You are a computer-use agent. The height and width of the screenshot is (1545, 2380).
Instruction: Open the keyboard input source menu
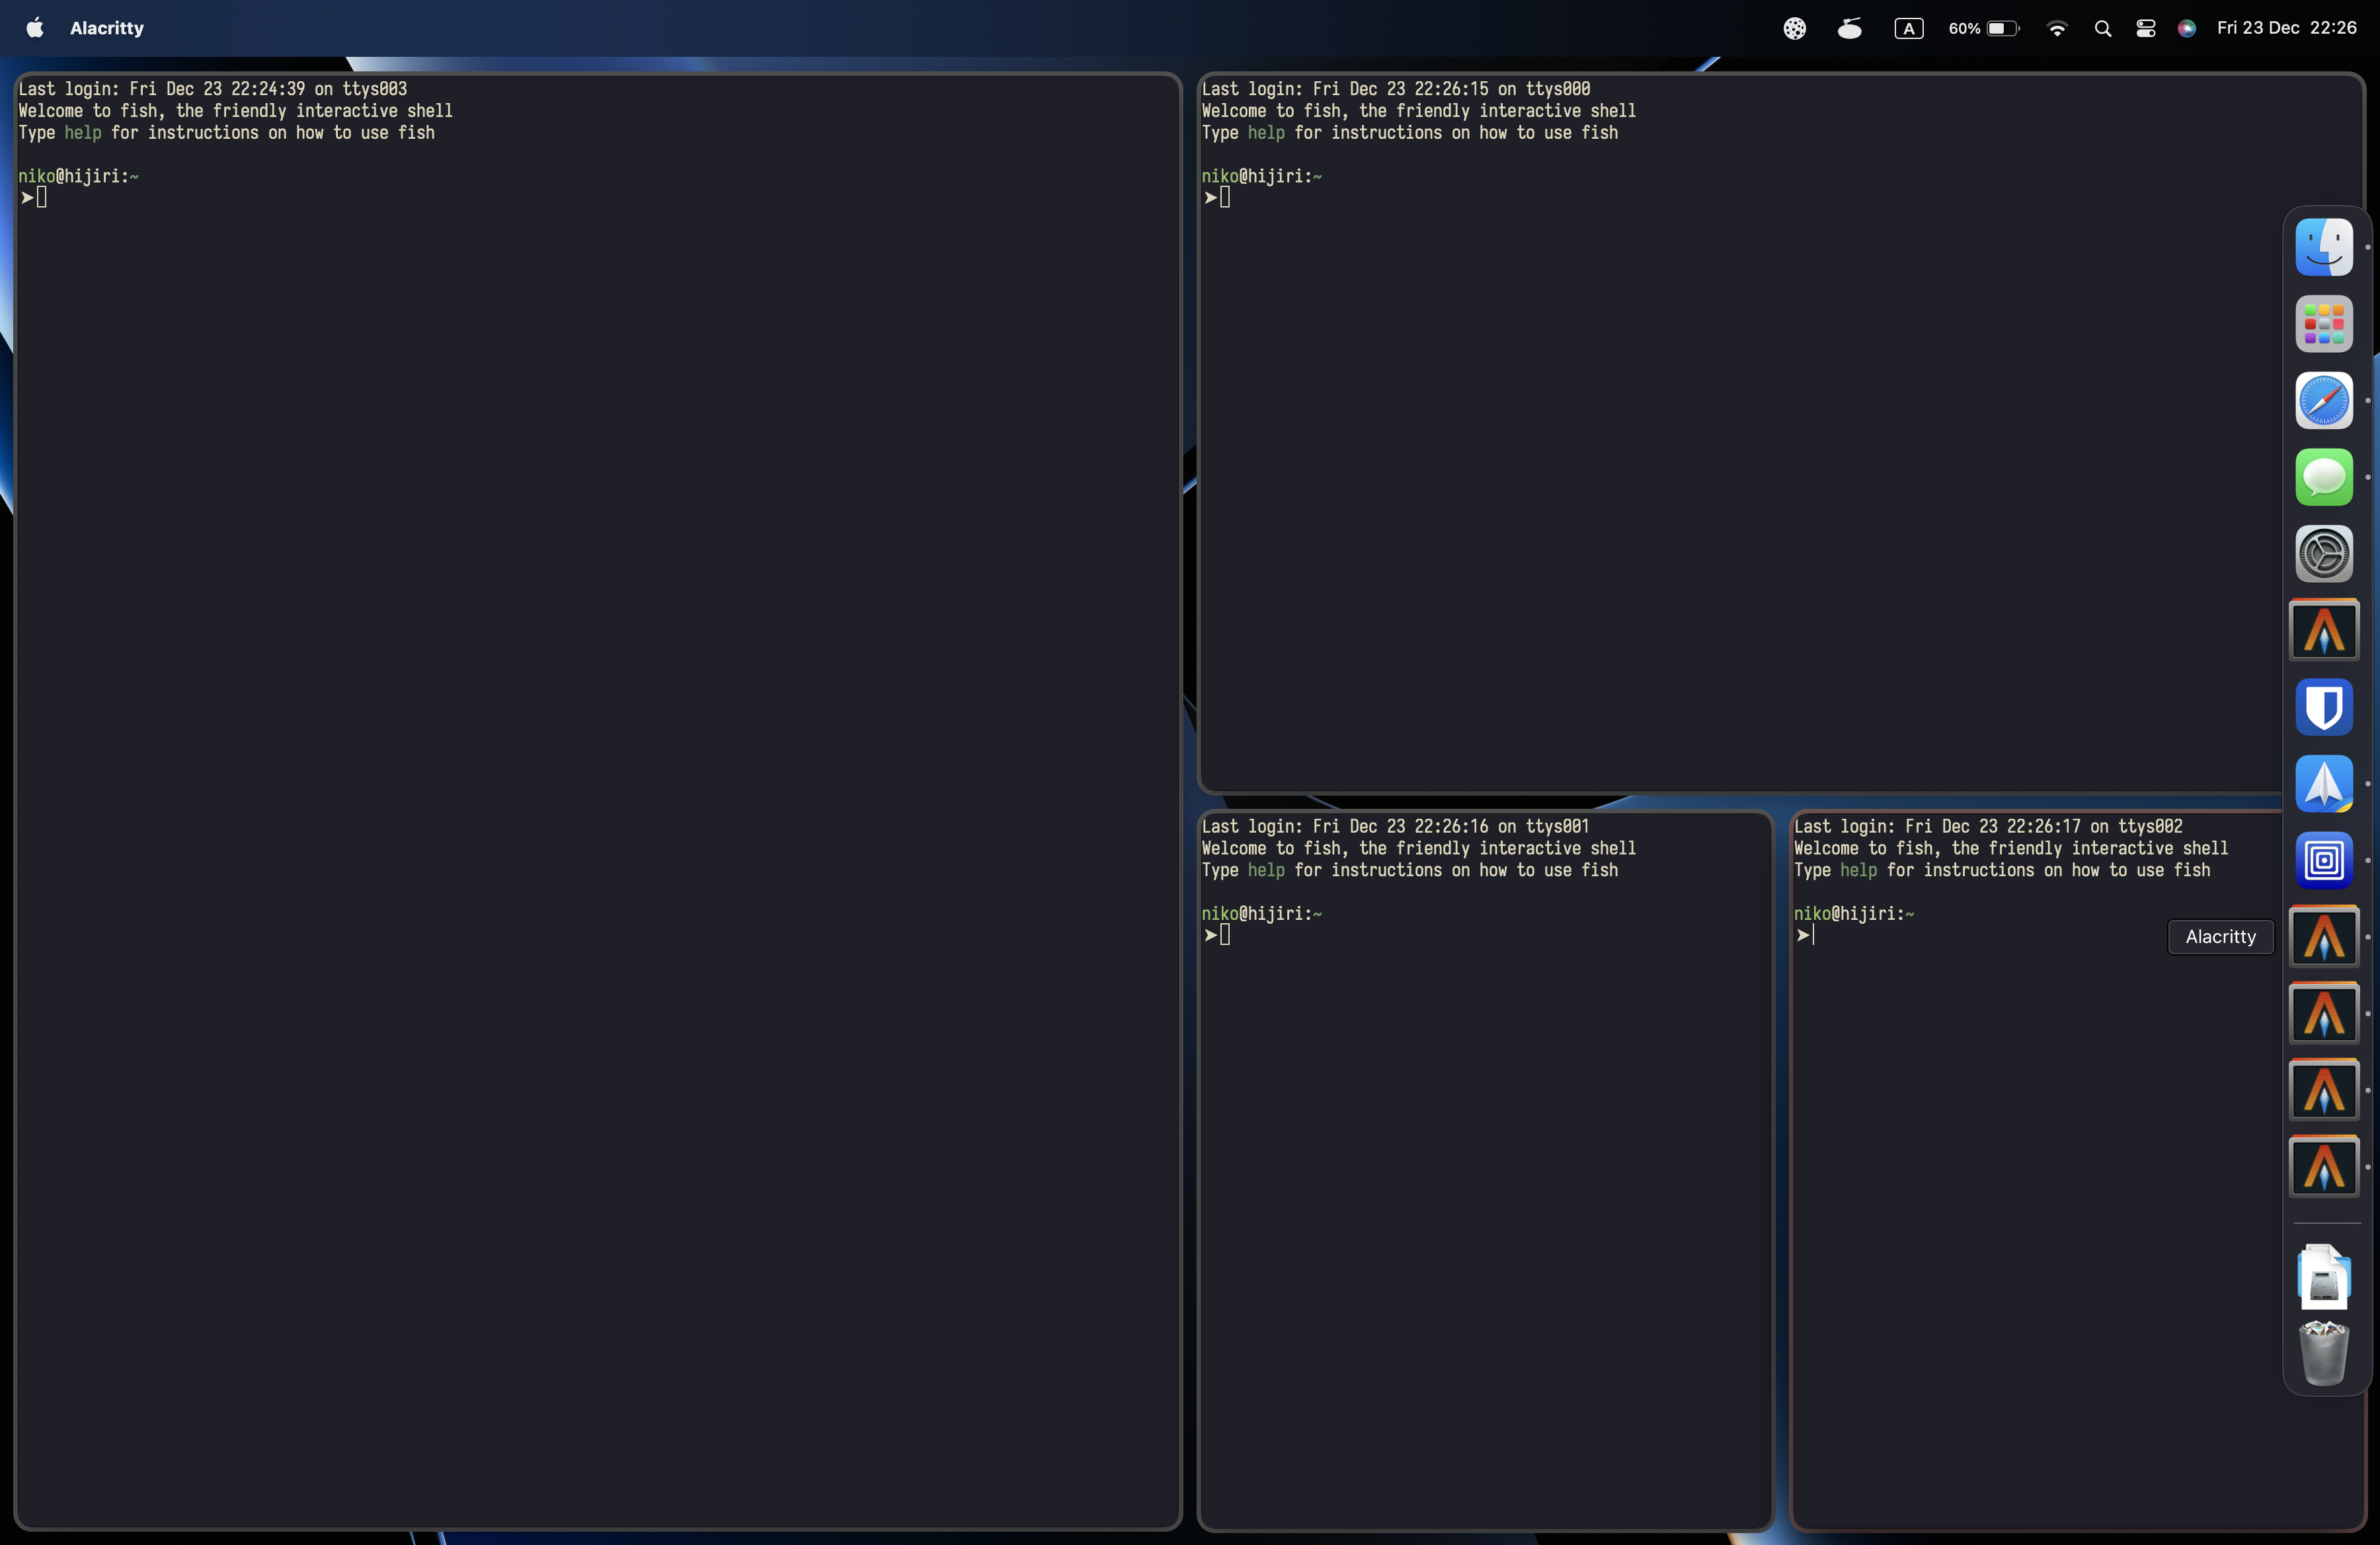point(1909,27)
